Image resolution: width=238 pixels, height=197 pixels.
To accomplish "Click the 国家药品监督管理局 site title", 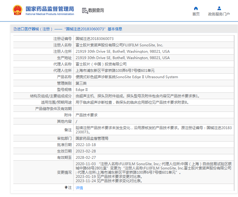I will [49, 8].
